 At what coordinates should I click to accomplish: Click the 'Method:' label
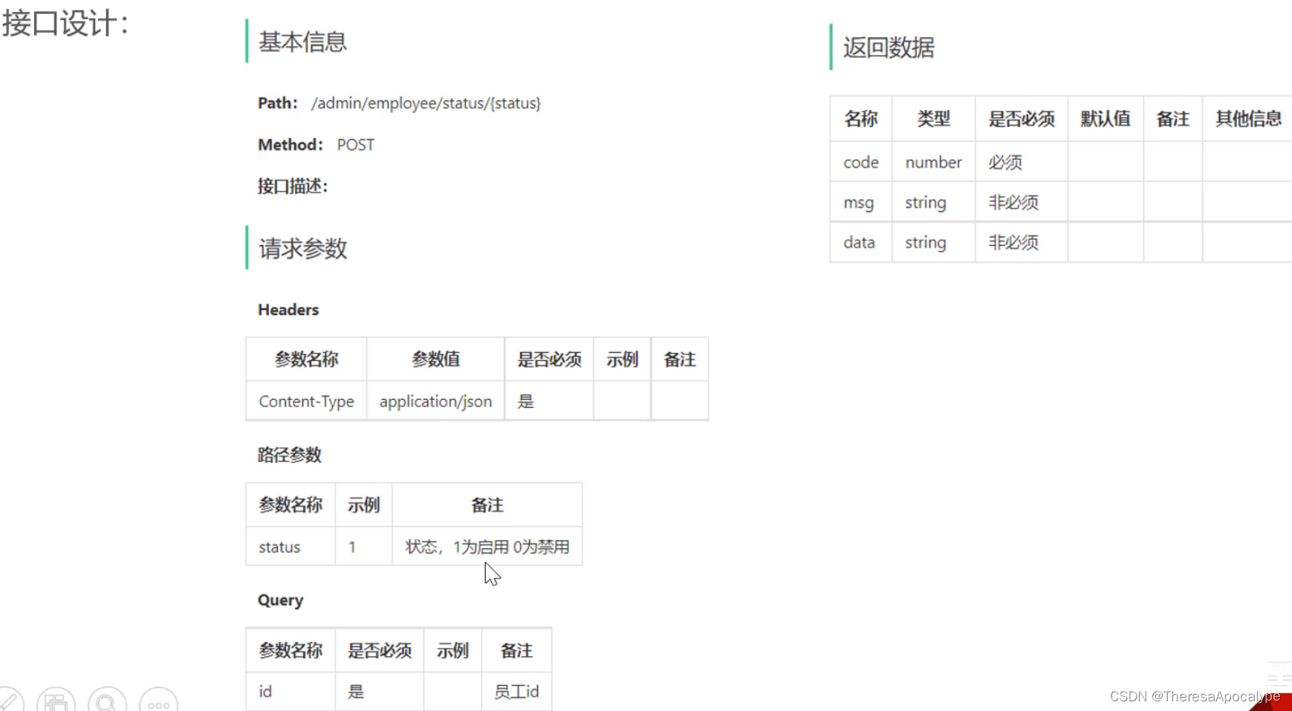coord(290,145)
